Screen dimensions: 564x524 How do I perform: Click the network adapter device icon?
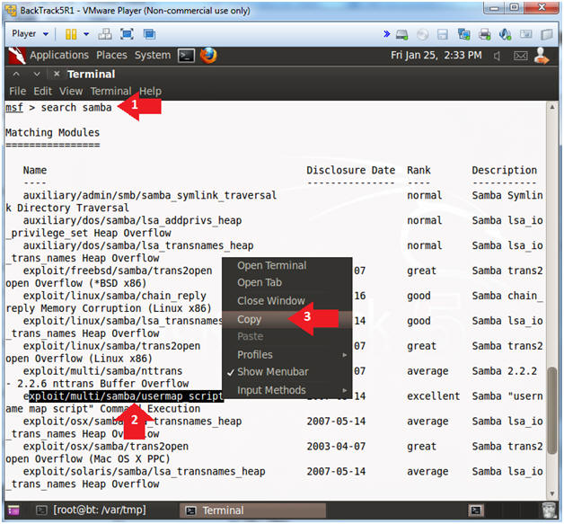pyautogui.click(x=463, y=34)
